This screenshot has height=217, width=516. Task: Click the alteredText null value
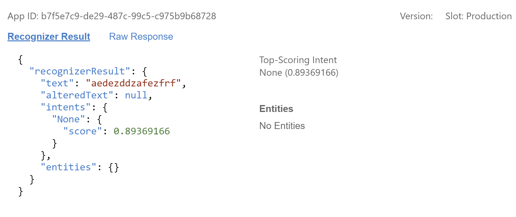[136, 95]
